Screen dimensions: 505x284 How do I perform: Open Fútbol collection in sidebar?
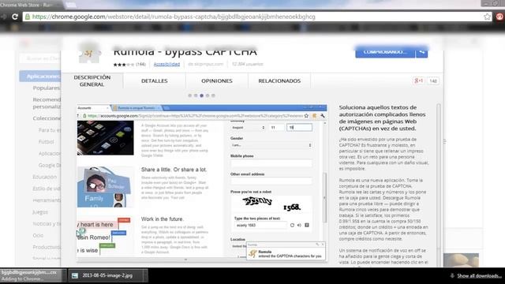tap(47, 142)
